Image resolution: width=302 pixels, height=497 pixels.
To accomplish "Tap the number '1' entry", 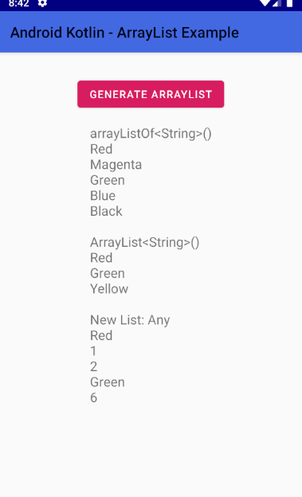I will 93,351.
